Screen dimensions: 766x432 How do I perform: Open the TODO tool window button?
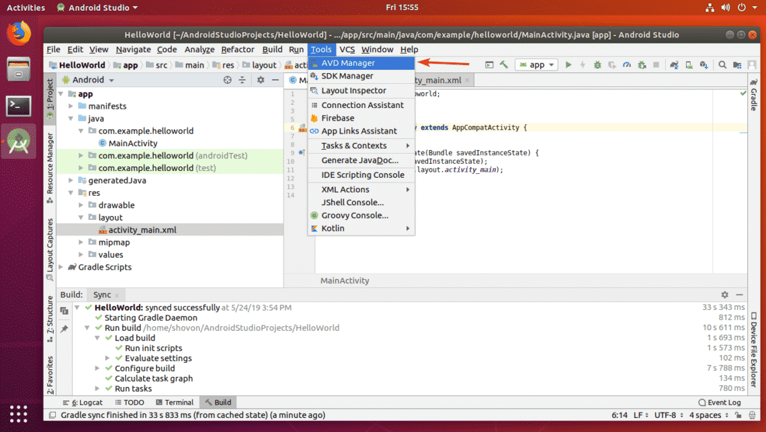[x=130, y=402]
